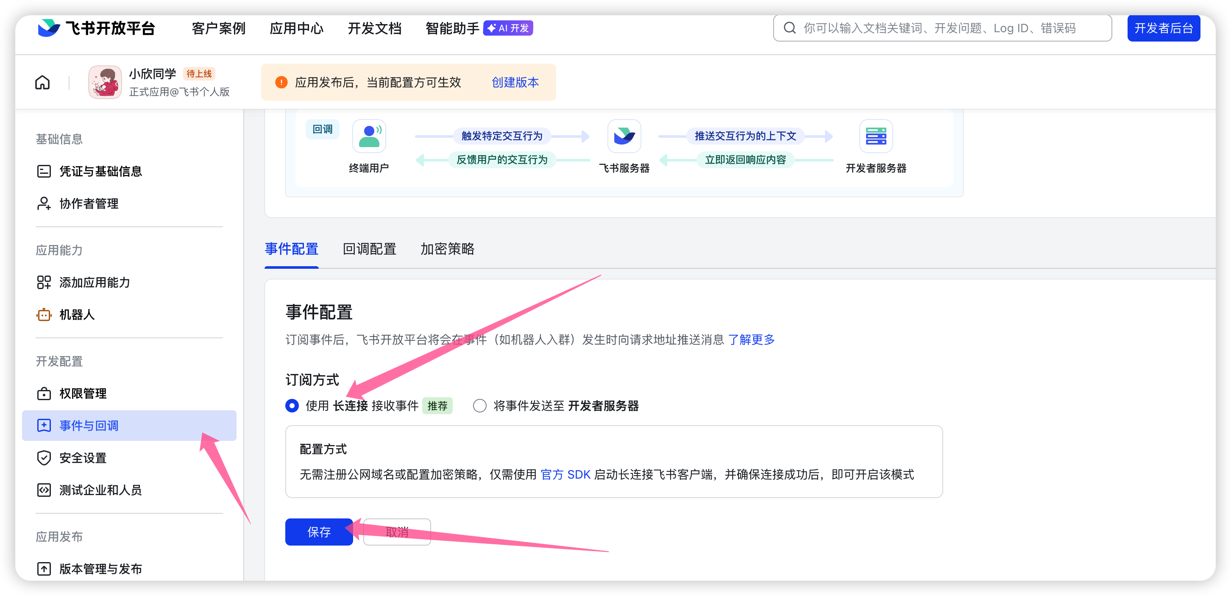Select 使用长连接接收事件 radio option
1231x596 pixels.
[x=292, y=406]
